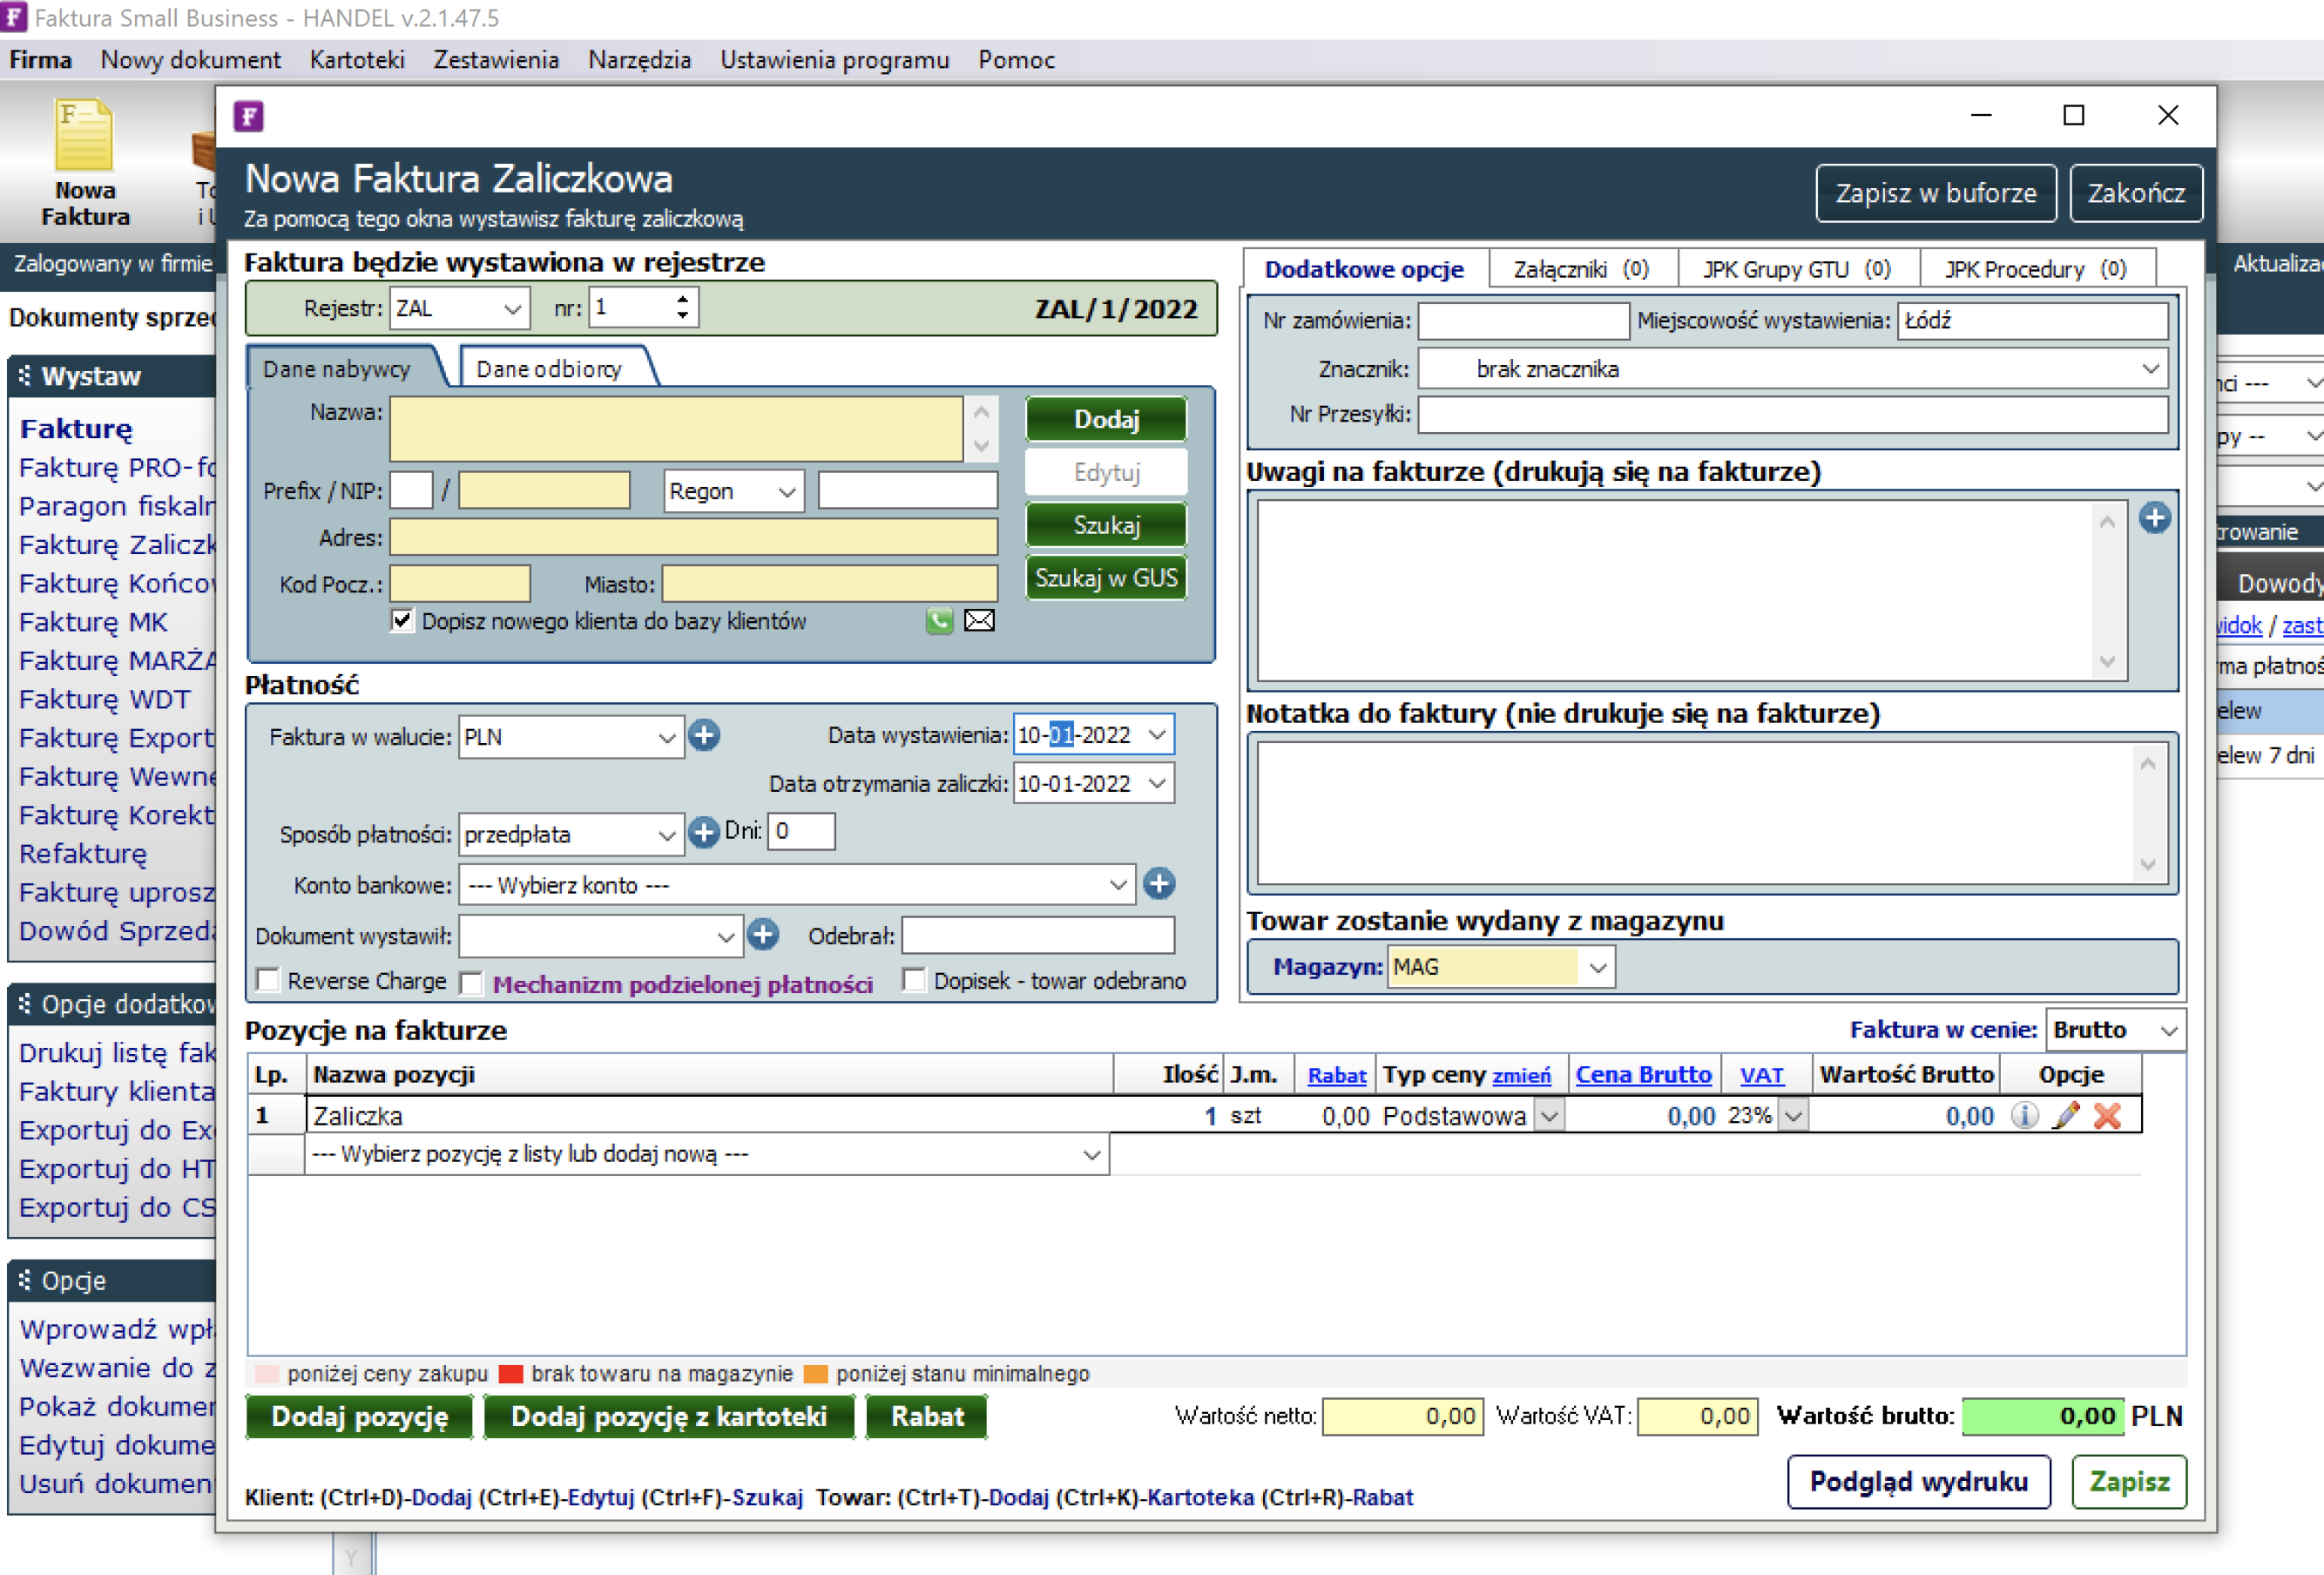2324x1575 pixels.
Task: Open Faktura w cenie Brutto dropdown
Action: point(2168,1030)
